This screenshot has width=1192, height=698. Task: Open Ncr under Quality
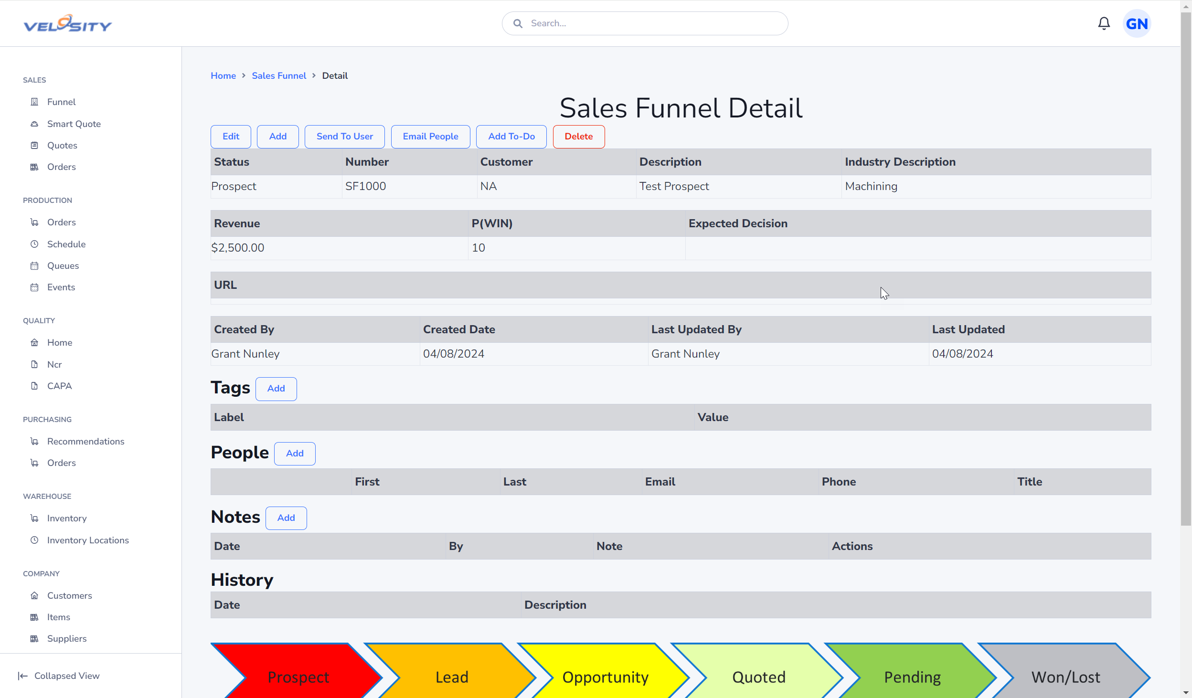point(54,364)
